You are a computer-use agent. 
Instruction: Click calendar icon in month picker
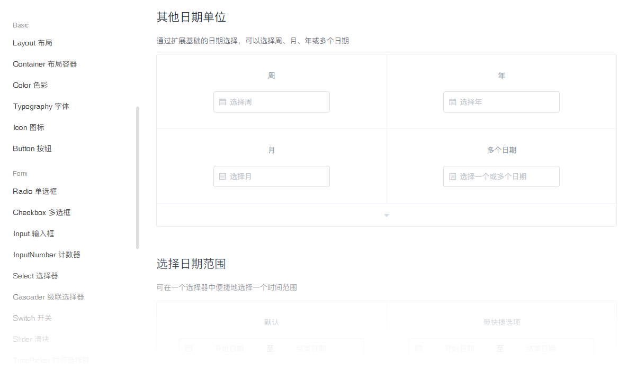point(222,176)
